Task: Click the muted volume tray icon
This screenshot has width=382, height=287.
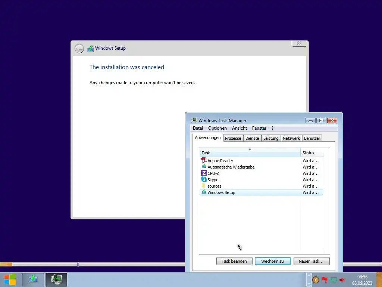Action: pyautogui.click(x=342, y=280)
